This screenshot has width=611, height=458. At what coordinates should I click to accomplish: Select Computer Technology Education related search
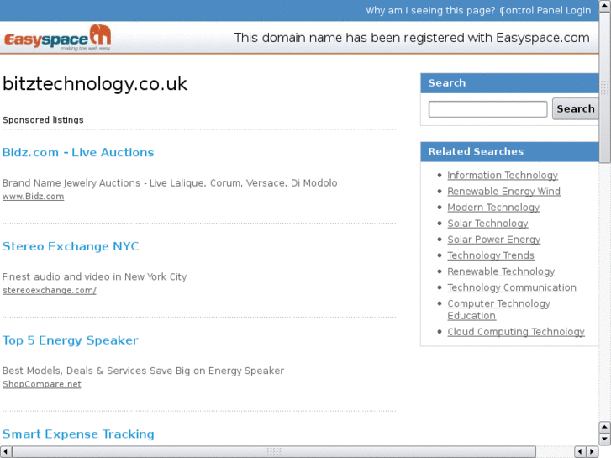(498, 309)
